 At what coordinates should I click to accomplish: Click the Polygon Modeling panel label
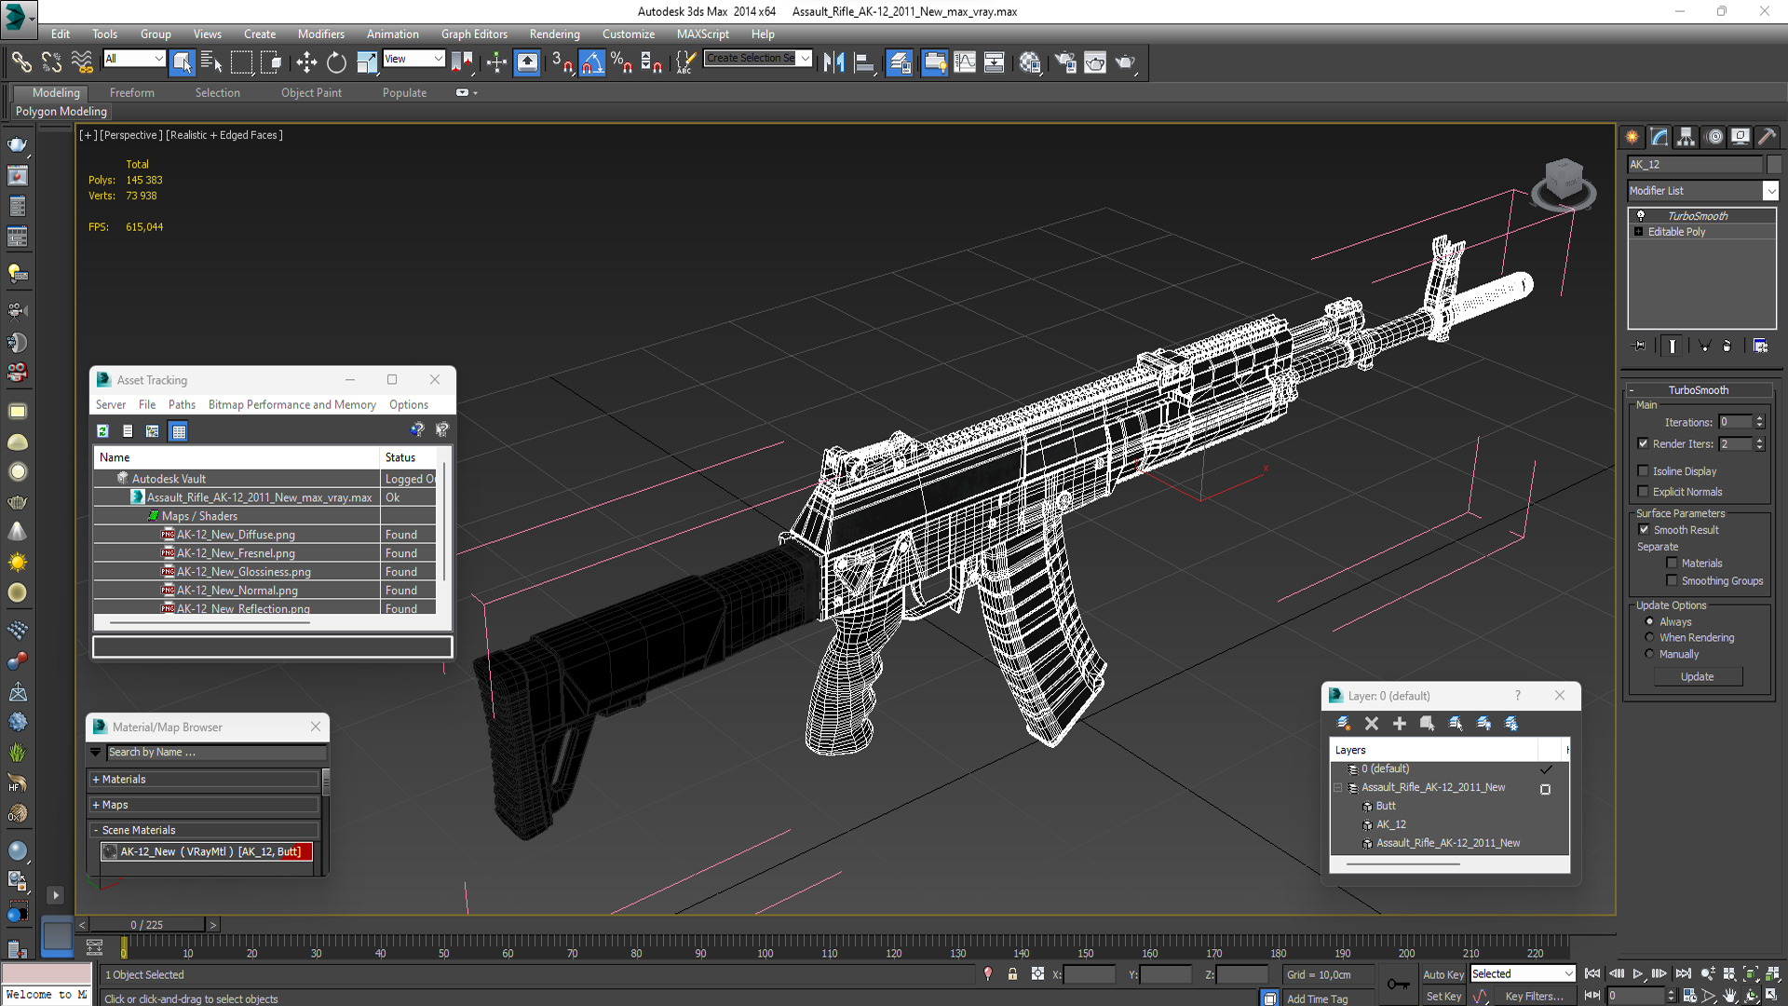point(61,111)
